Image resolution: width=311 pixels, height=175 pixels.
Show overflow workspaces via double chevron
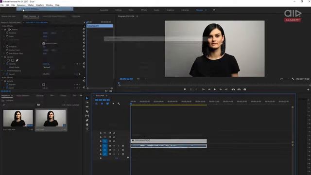point(214,10)
